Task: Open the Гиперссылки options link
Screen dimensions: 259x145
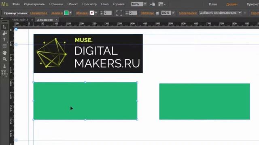Action: [x=188, y=13]
